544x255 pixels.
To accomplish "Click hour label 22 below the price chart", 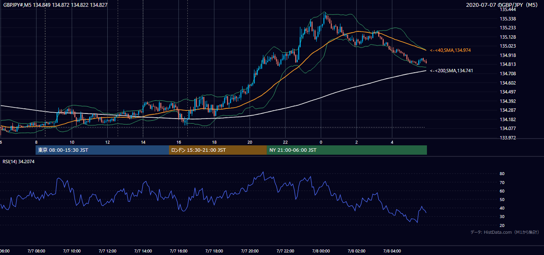I will [x=286, y=142].
